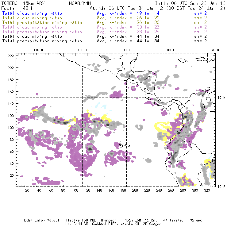Viewport: 227px width, 227px height.
Task: Click the "10 S" latitude label
Action: click(x=221, y=187)
